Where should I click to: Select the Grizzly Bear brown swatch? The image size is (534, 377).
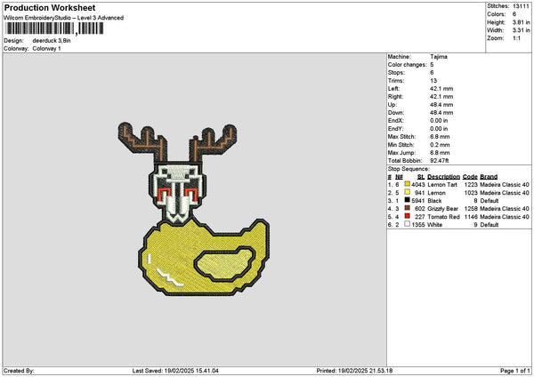coord(407,208)
